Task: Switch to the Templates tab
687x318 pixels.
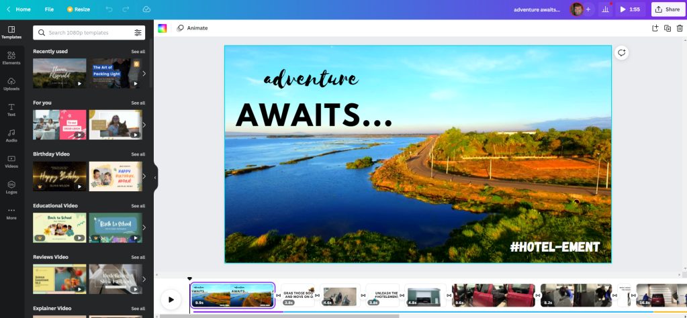Action: (x=11, y=32)
